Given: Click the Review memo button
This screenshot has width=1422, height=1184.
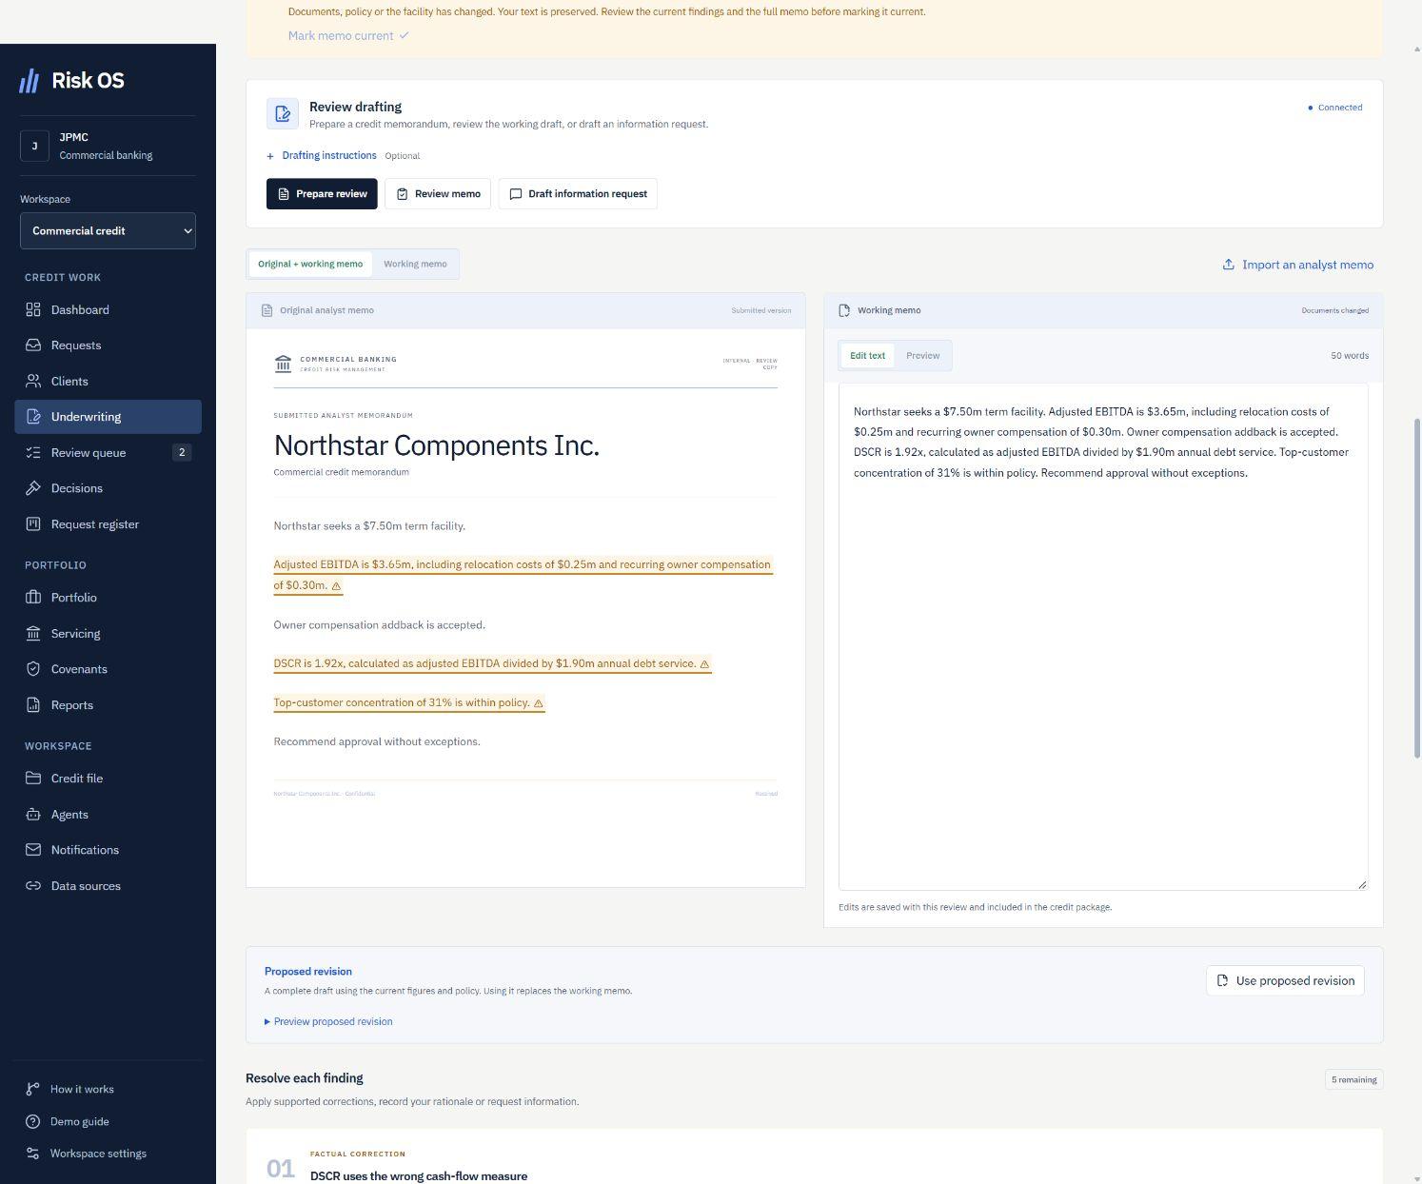Looking at the screenshot, I should pos(438,194).
